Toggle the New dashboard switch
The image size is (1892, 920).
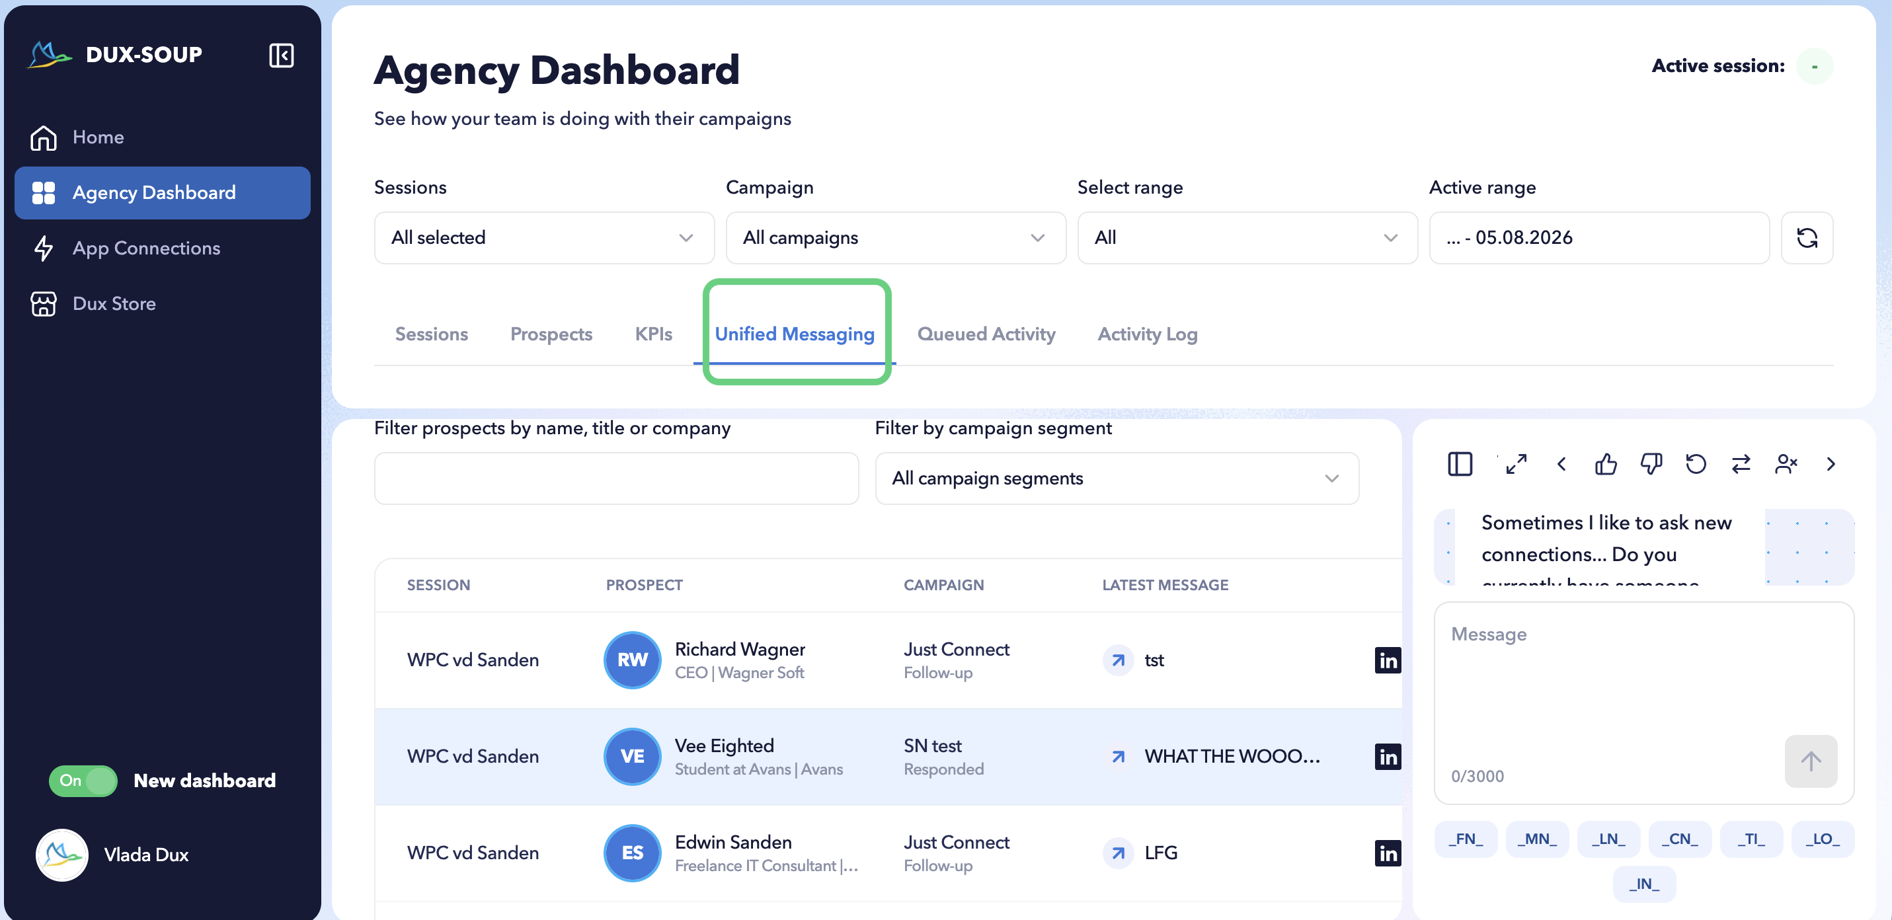pos(83,781)
